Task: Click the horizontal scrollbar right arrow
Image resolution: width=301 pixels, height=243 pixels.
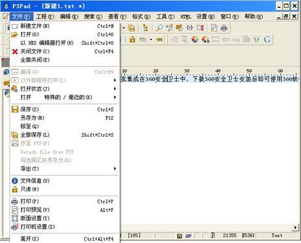Action: [296, 227]
